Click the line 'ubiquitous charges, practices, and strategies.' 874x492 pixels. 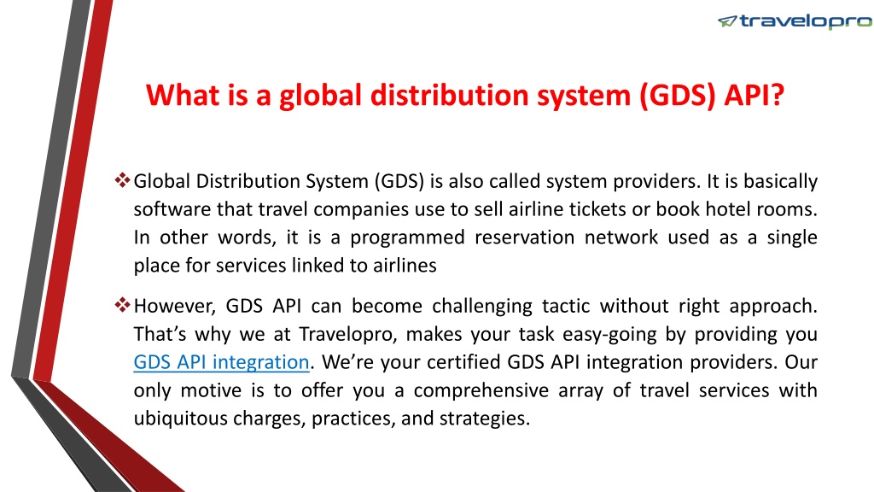(x=332, y=418)
